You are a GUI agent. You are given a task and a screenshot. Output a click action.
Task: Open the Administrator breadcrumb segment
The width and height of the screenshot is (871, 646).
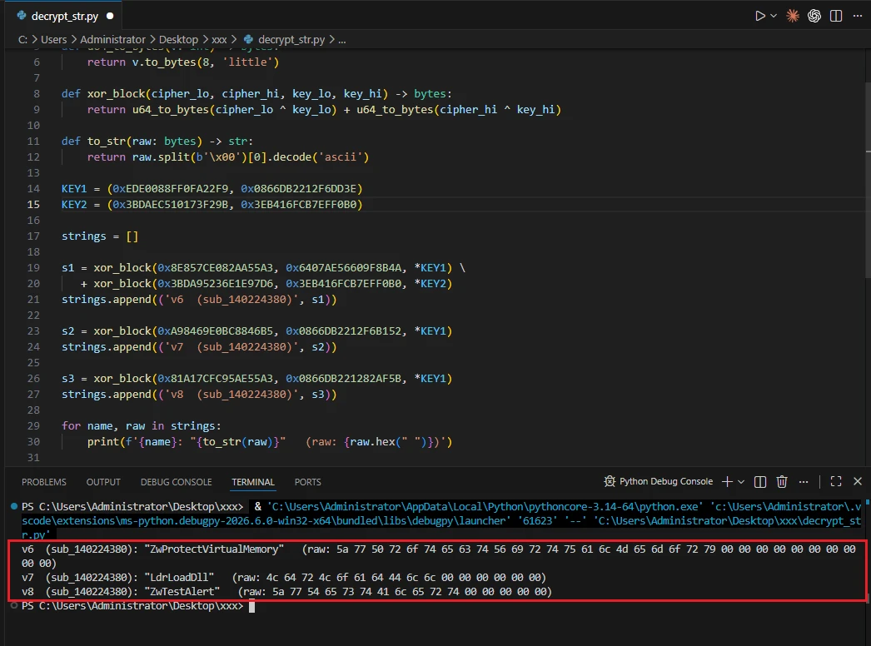pos(112,39)
